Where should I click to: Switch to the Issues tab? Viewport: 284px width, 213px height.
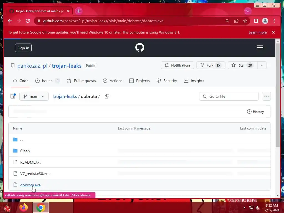pyautogui.click(x=47, y=81)
